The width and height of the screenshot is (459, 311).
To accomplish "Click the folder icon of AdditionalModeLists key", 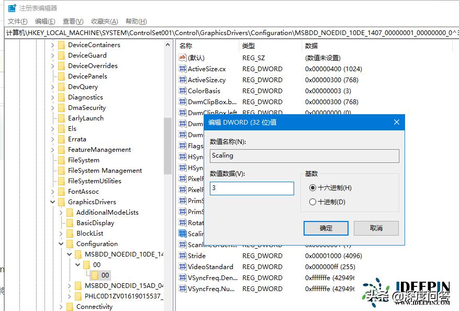I will pyautogui.click(x=71, y=212).
